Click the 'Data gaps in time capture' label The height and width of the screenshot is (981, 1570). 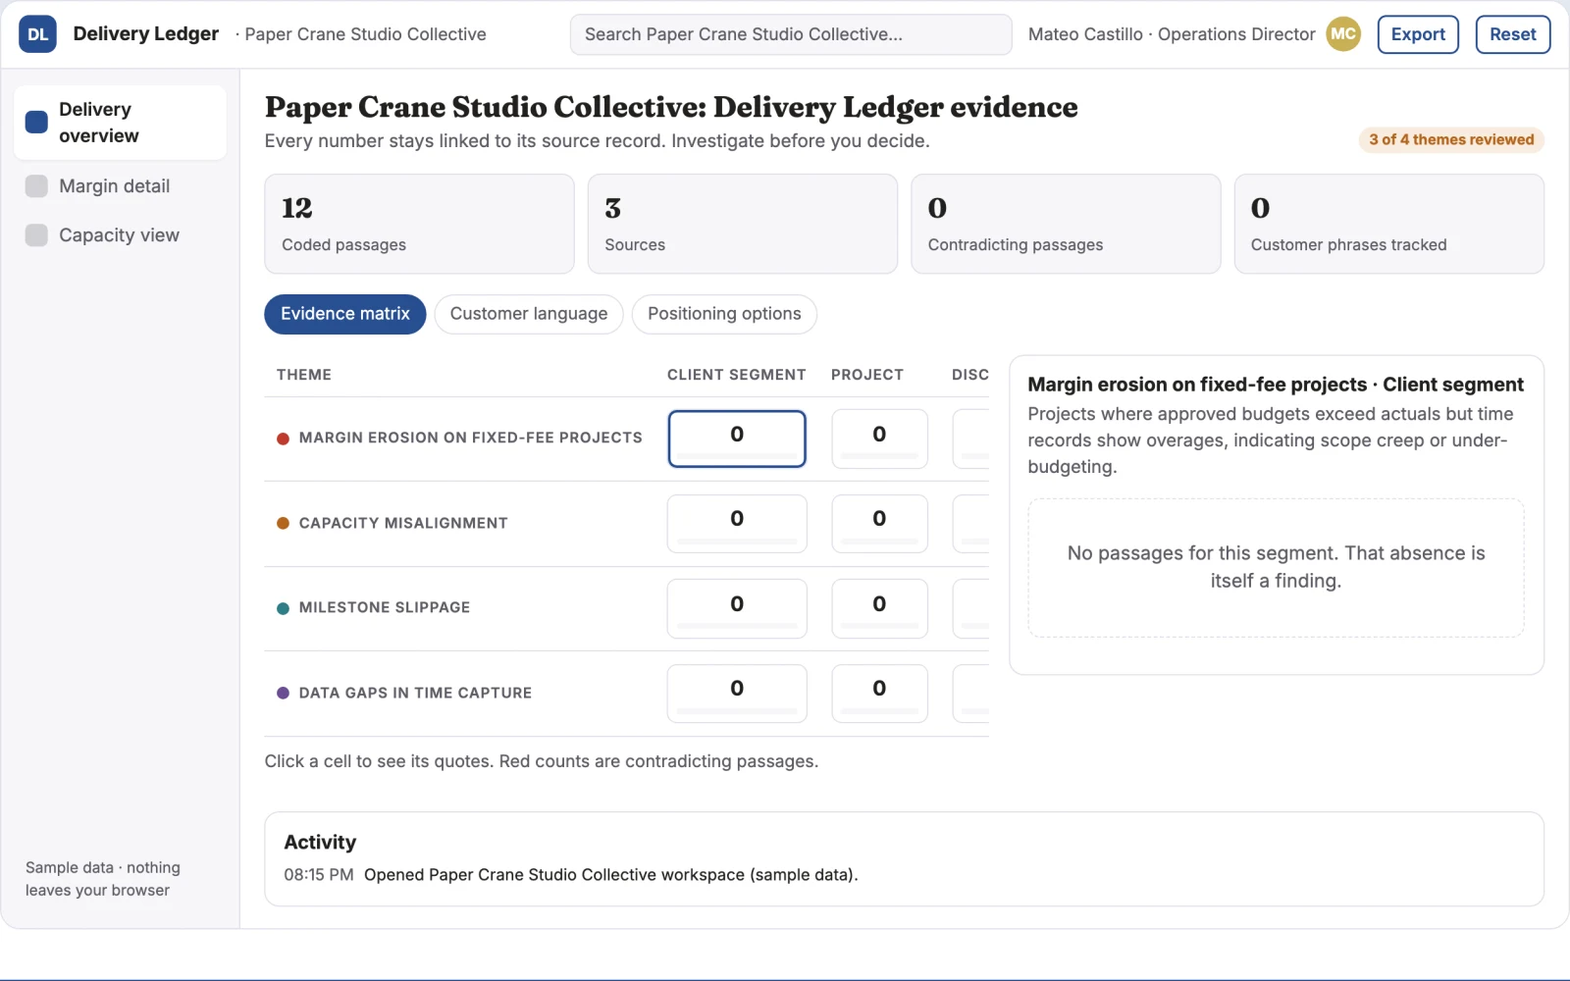415,694
